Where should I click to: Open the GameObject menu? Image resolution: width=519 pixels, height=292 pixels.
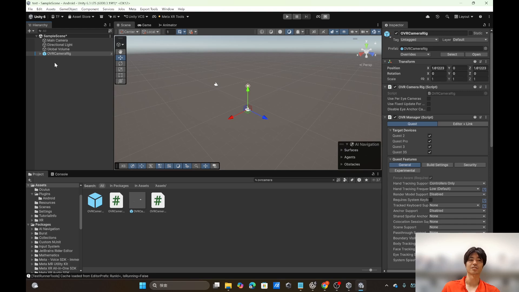pyautogui.click(x=68, y=9)
